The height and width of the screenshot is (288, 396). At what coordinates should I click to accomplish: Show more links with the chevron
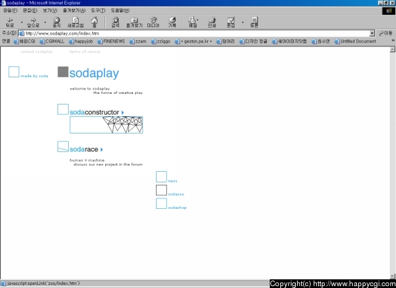393,41
